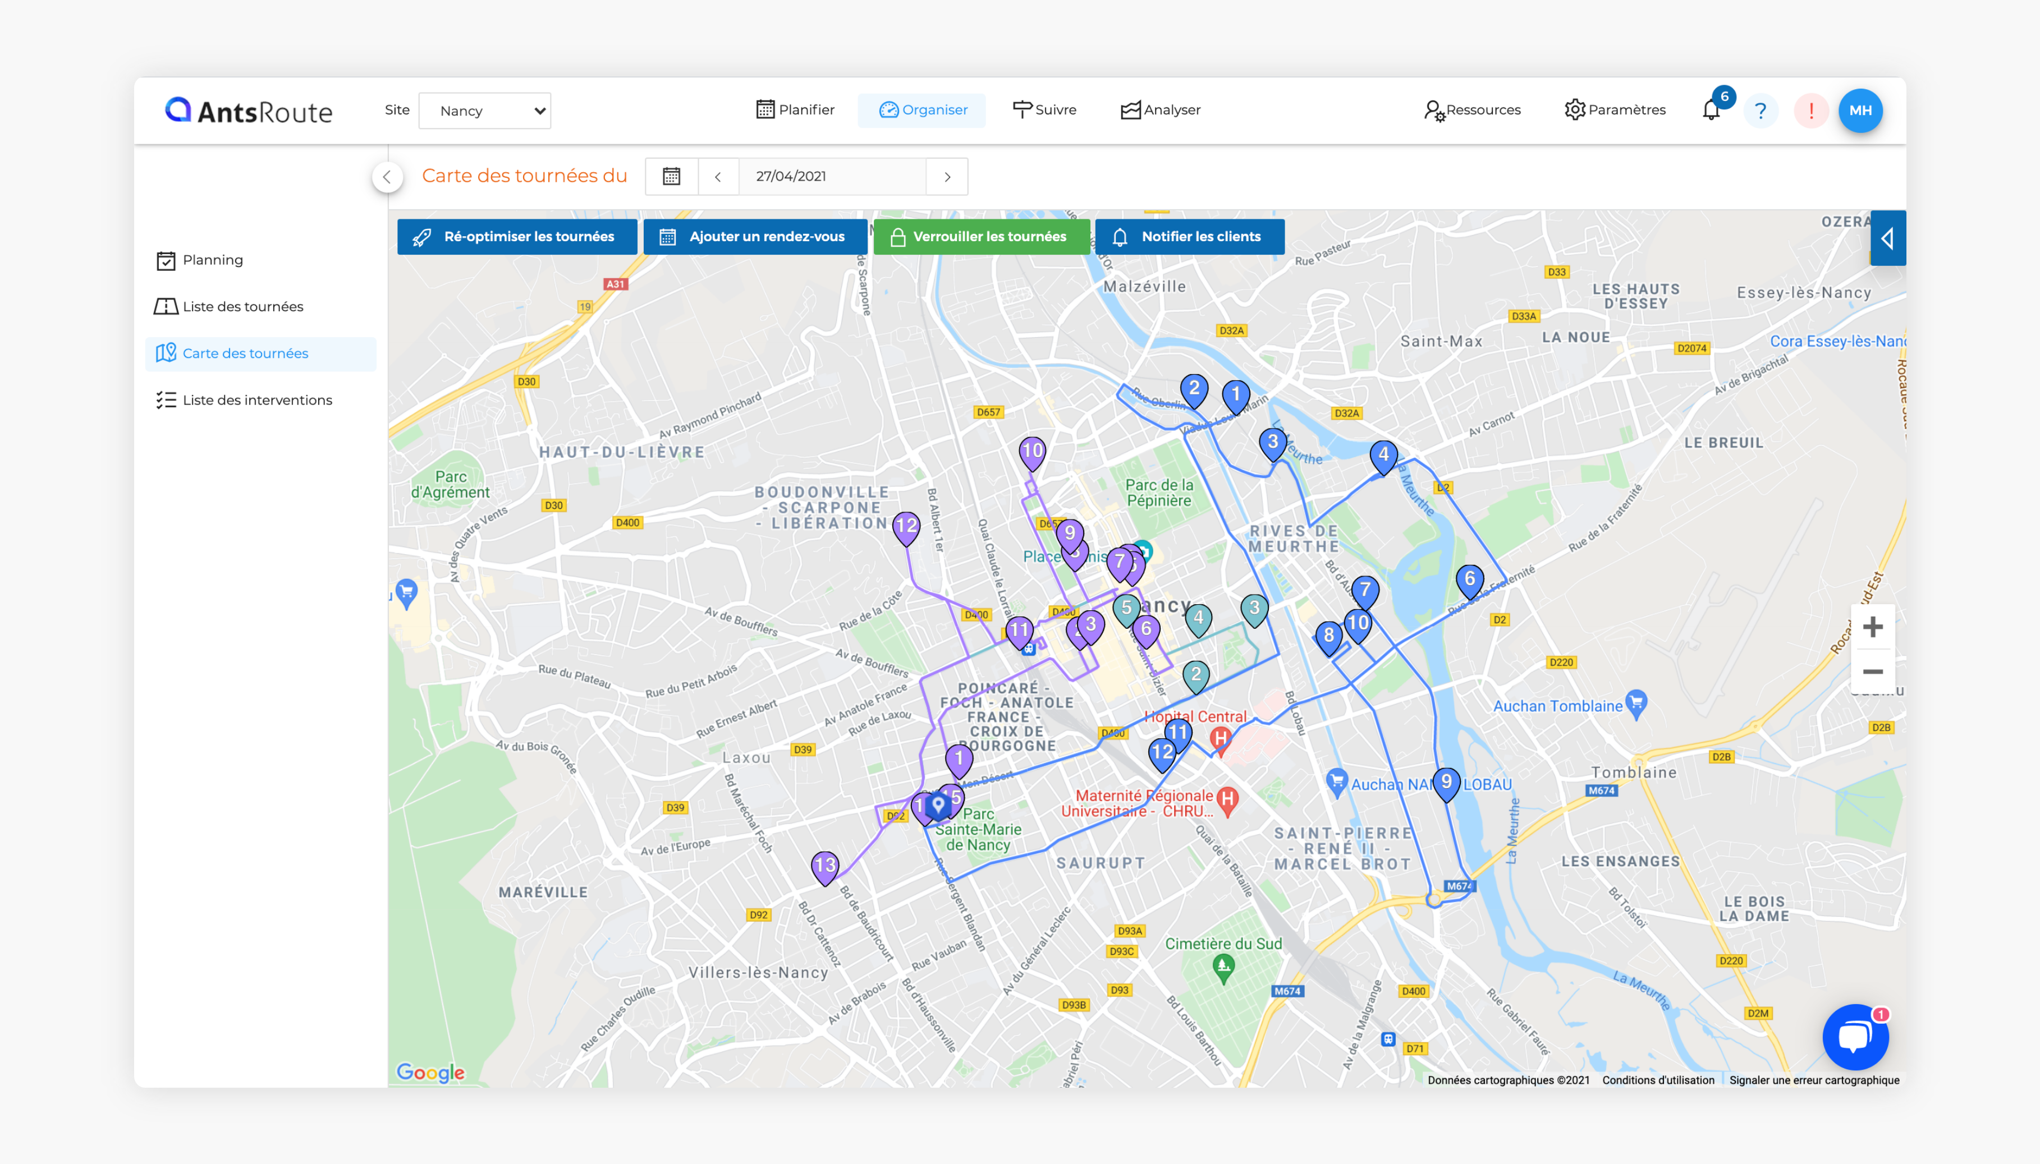The image size is (2040, 1164).
Task: Open the date picker calendar icon
Action: pyautogui.click(x=672, y=176)
